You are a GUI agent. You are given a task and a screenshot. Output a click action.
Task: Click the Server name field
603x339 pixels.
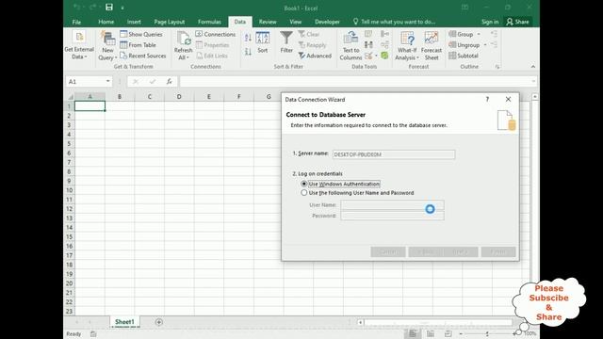(x=394, y=154)
